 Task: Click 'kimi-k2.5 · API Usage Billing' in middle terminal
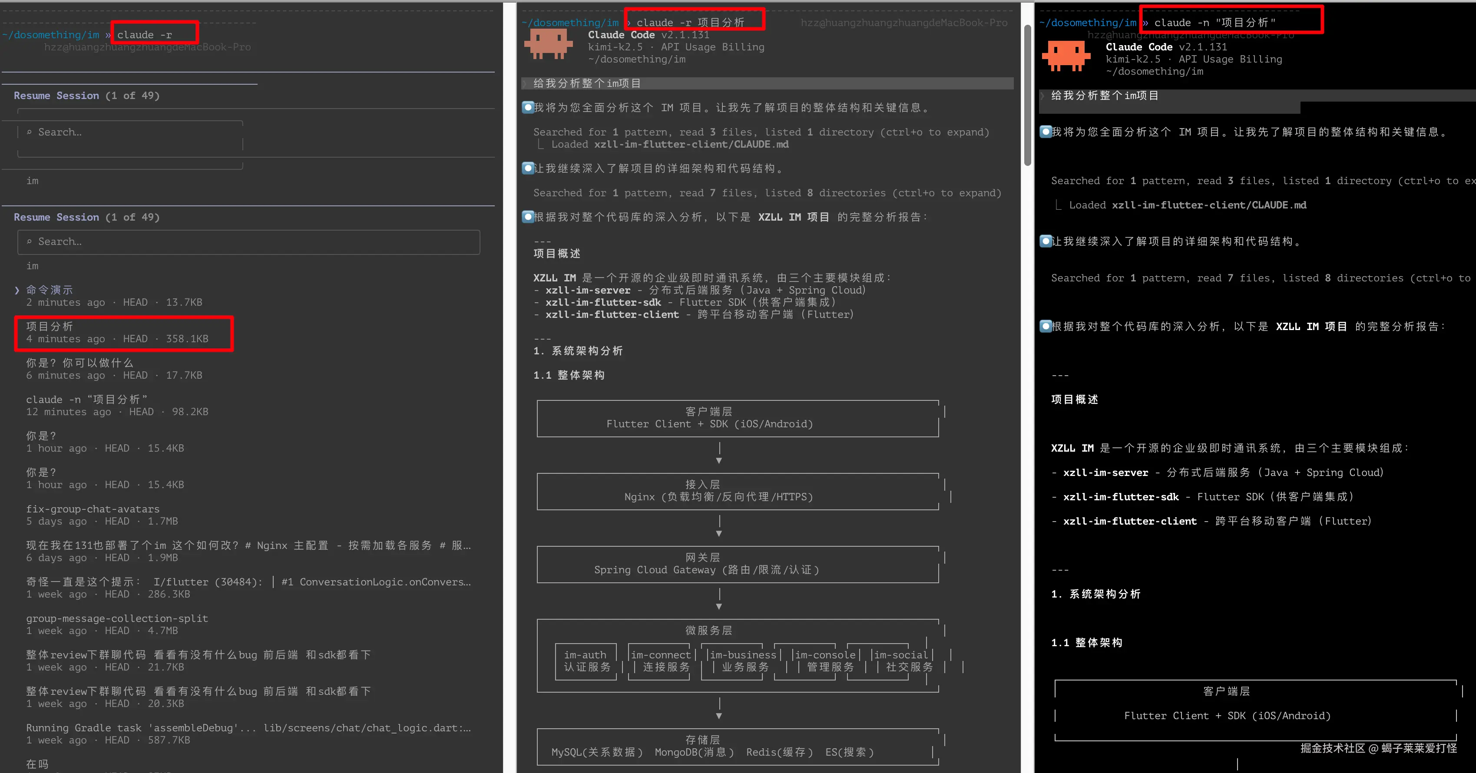675,47
